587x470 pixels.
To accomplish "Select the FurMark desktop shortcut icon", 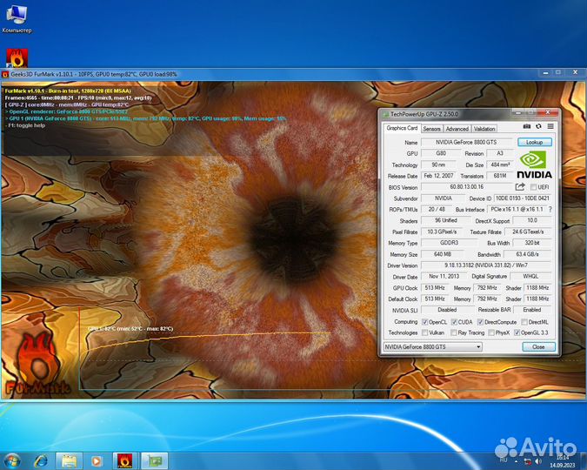I will tap(16, 58).
